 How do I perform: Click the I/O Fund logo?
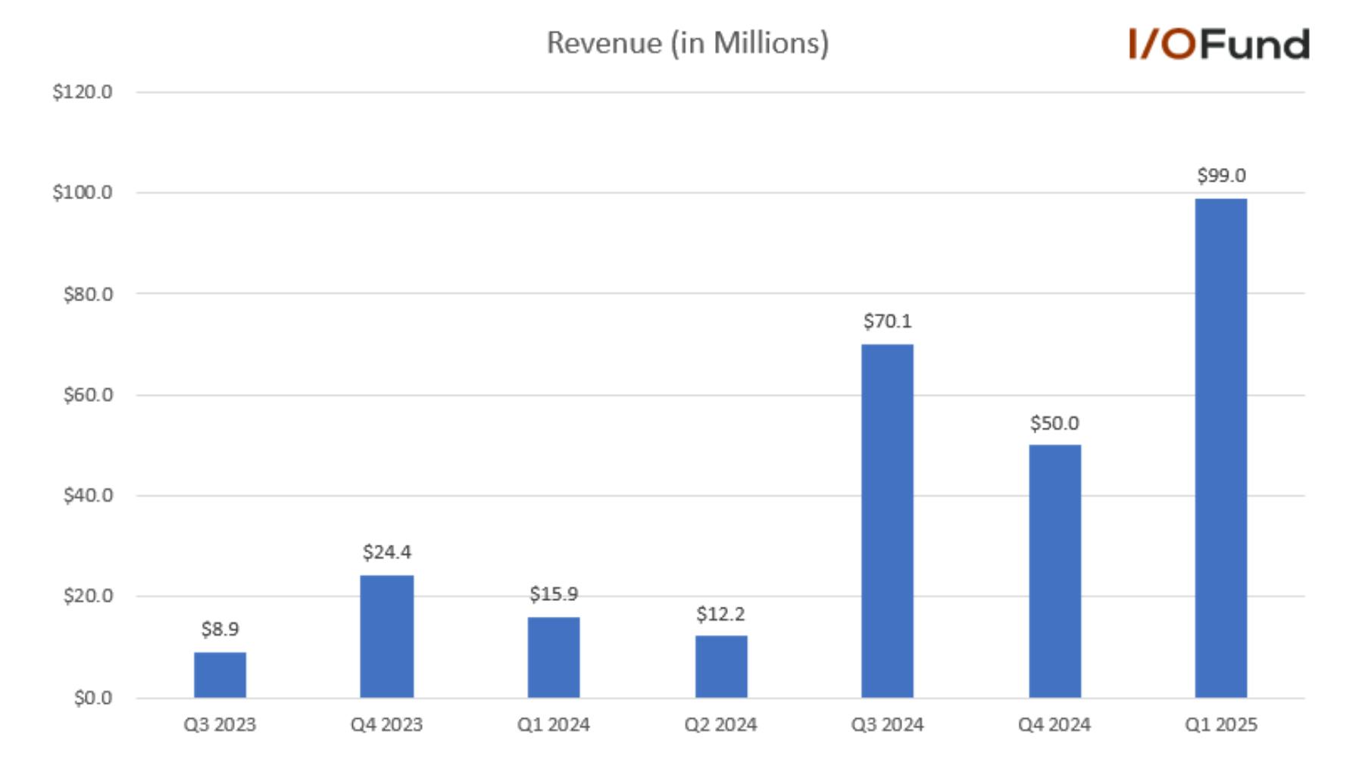coord(1219,44)
